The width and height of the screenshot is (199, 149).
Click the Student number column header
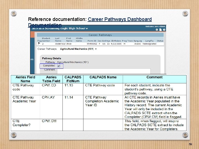tap(46, 39)
